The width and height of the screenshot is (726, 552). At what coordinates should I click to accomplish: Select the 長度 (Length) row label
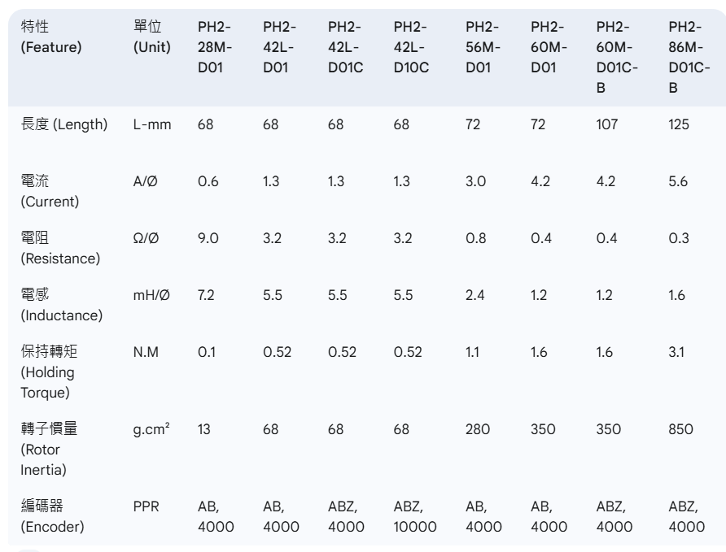pyautogui.click(x=64, y=124)
